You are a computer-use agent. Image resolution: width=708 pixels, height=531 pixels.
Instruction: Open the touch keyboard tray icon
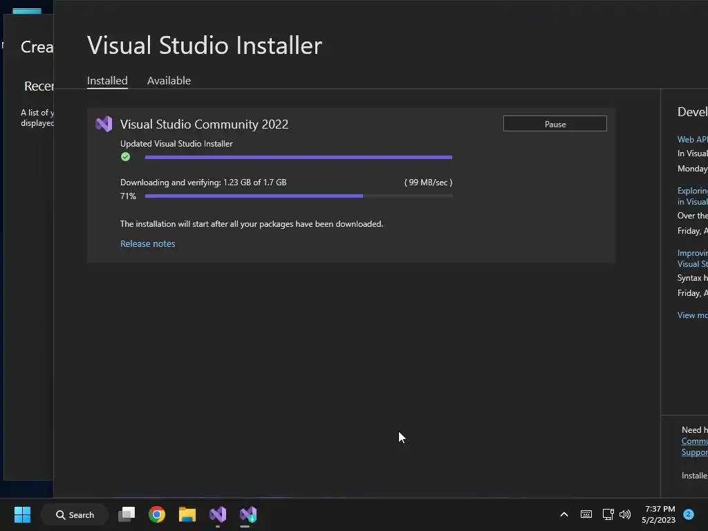tap(586, 514)
